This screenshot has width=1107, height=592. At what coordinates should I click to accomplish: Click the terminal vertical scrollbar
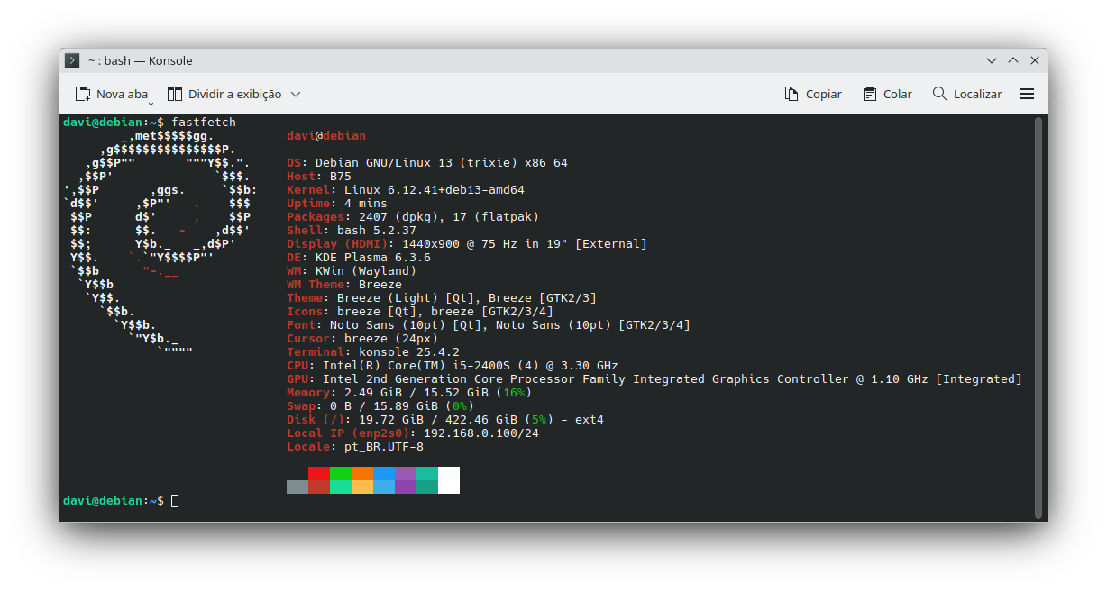1038,317
